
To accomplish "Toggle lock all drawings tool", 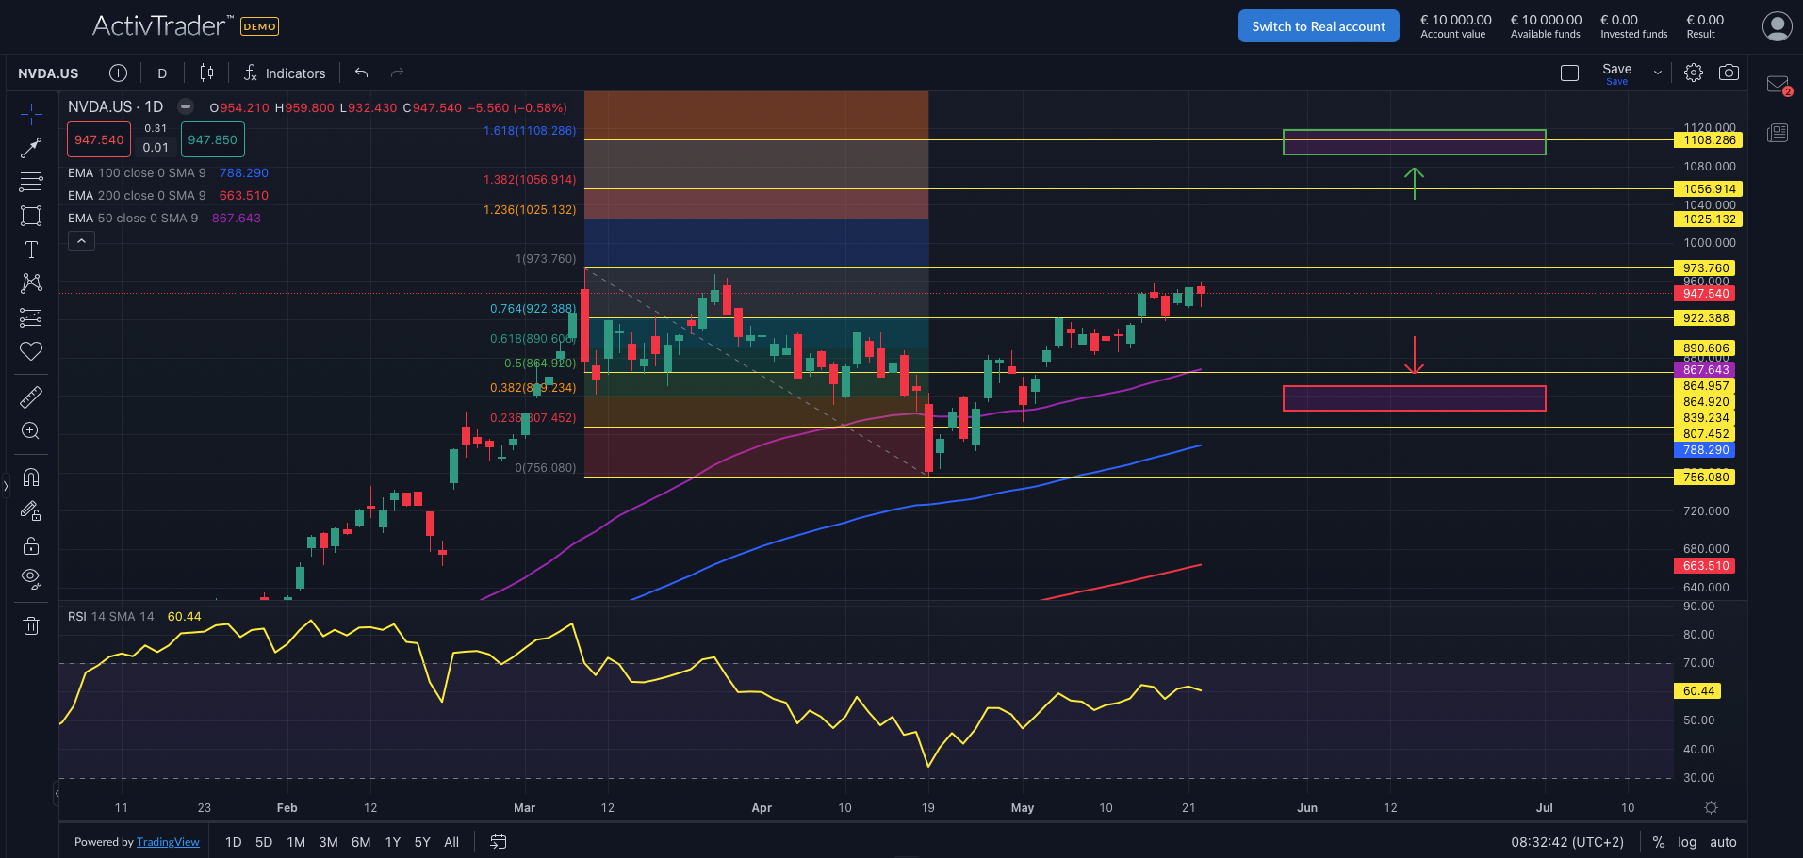I will [x=31, y=546].
